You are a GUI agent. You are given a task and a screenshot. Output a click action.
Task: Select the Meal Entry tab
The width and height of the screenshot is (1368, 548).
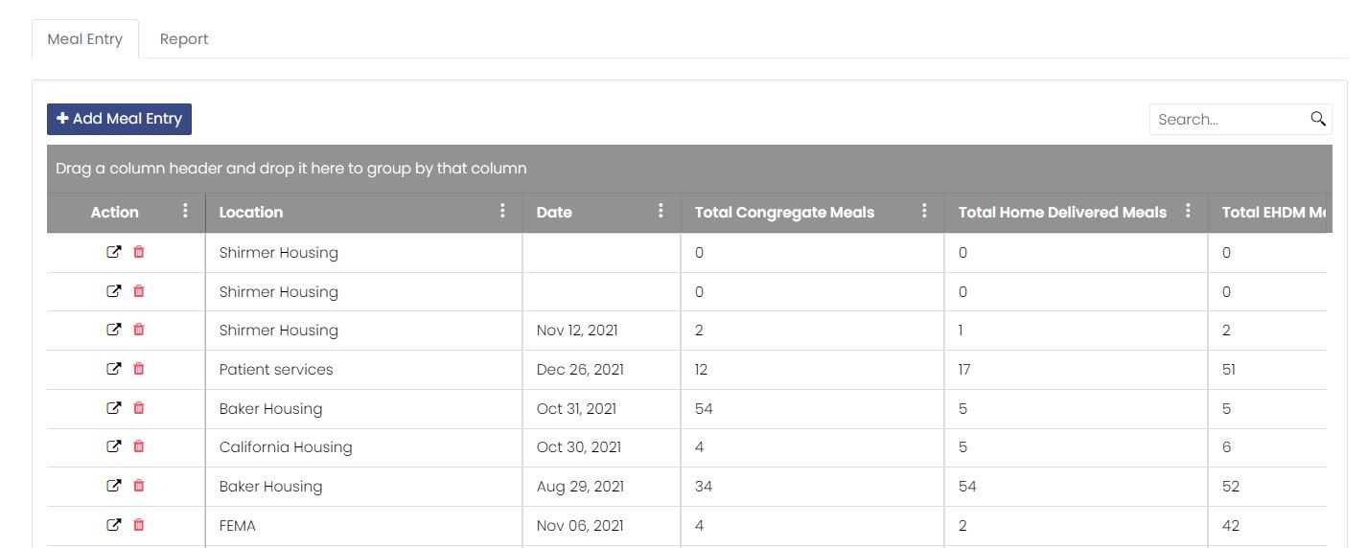click(x=85, y=39)
